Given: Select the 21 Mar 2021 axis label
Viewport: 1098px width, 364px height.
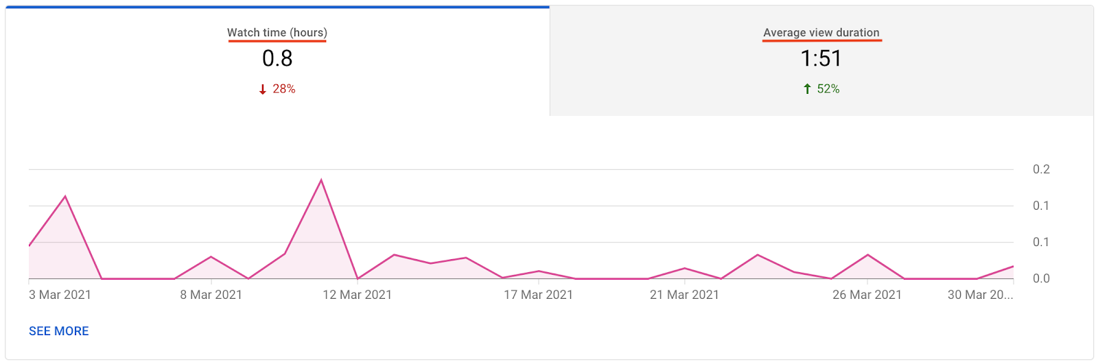Looking at the screenshot, I should pyautogui.click(x=685, y=295).
